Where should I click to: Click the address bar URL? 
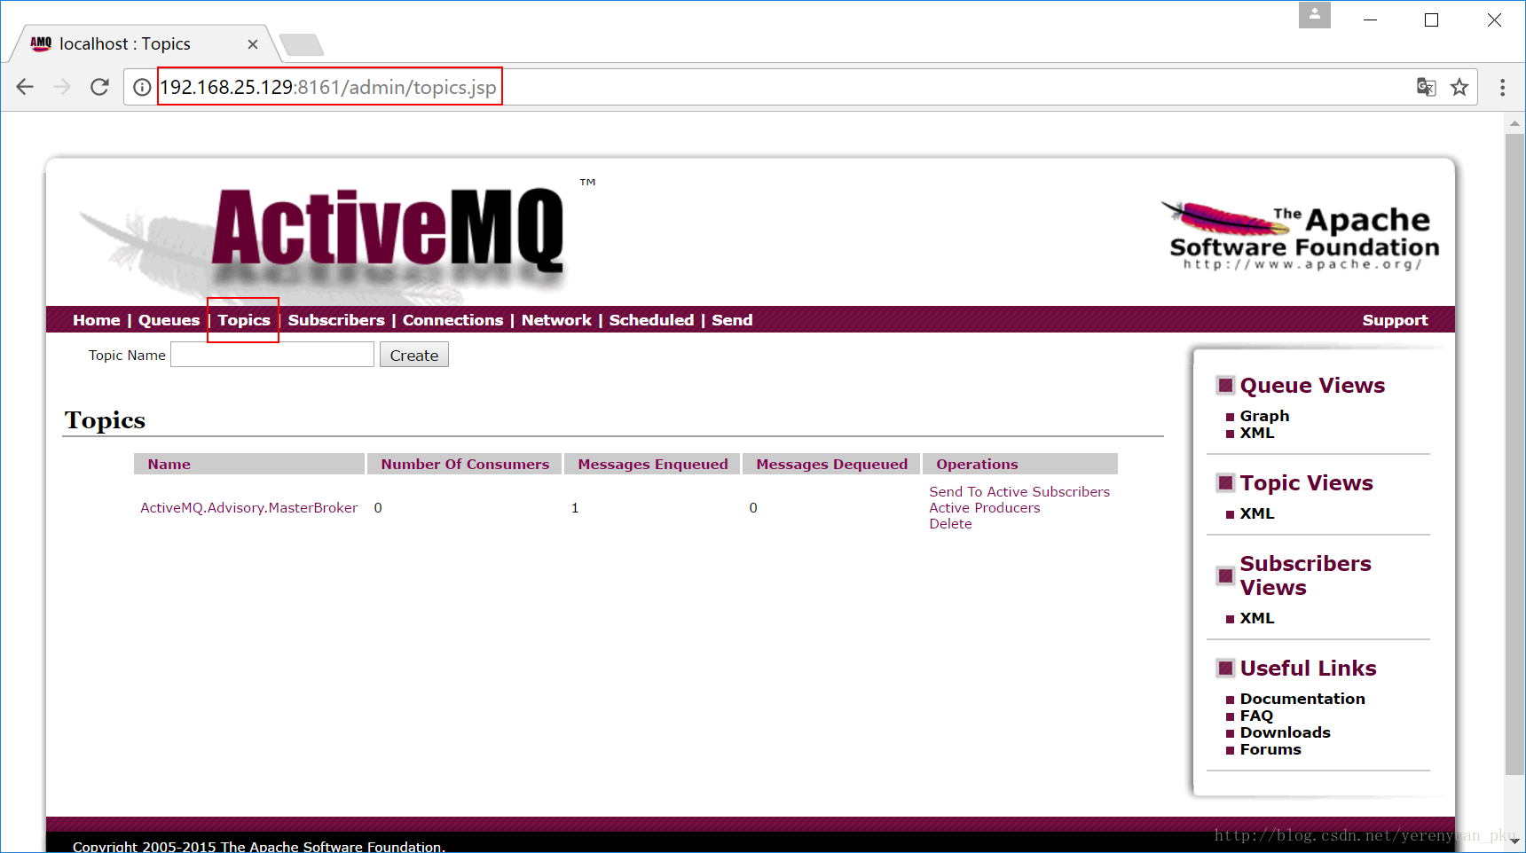[x=328, y=87]
